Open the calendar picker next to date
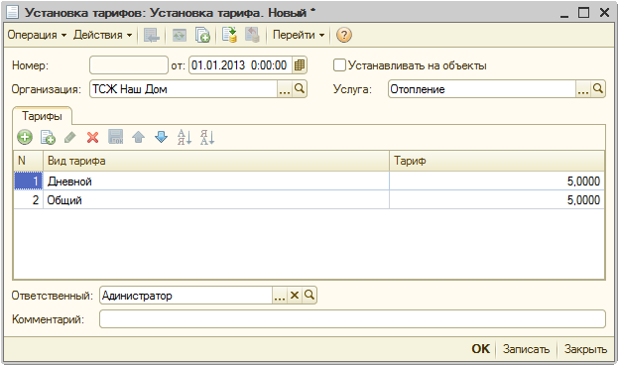The height and width of the screenshot is (365, 618). 300,65
